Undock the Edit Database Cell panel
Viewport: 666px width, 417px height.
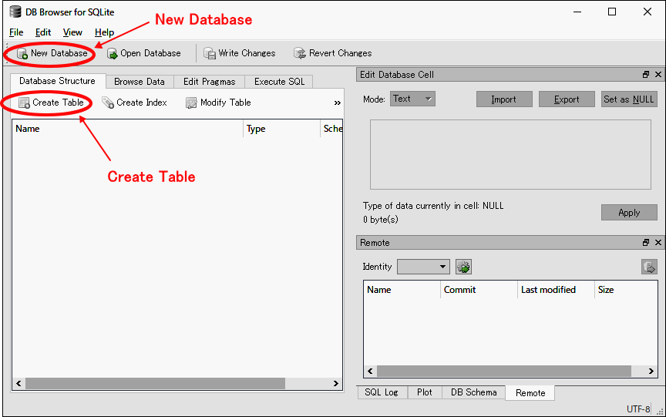pos(646,75)
